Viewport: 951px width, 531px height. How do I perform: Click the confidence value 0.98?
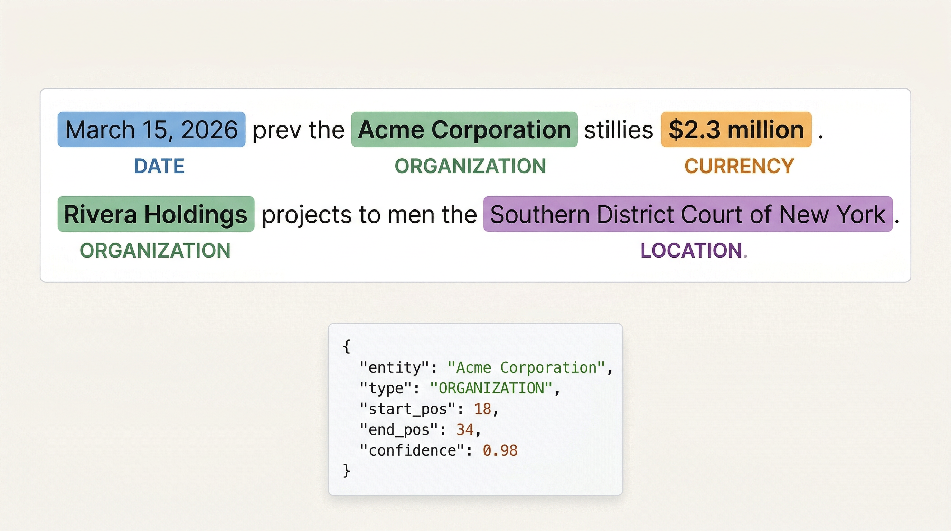pyautogui.click(x=500, y=450)
